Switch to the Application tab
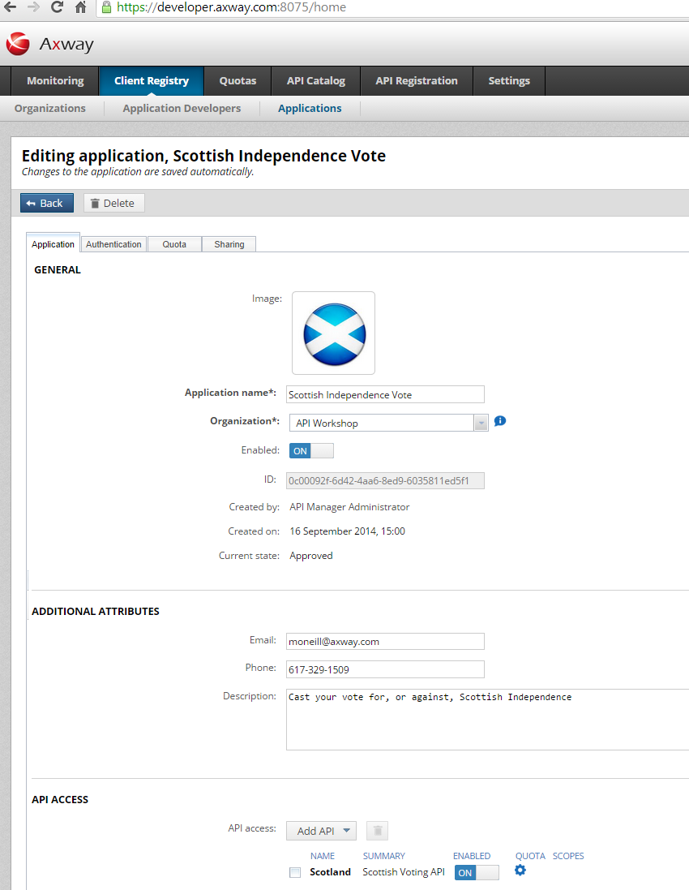 point(53,244)
